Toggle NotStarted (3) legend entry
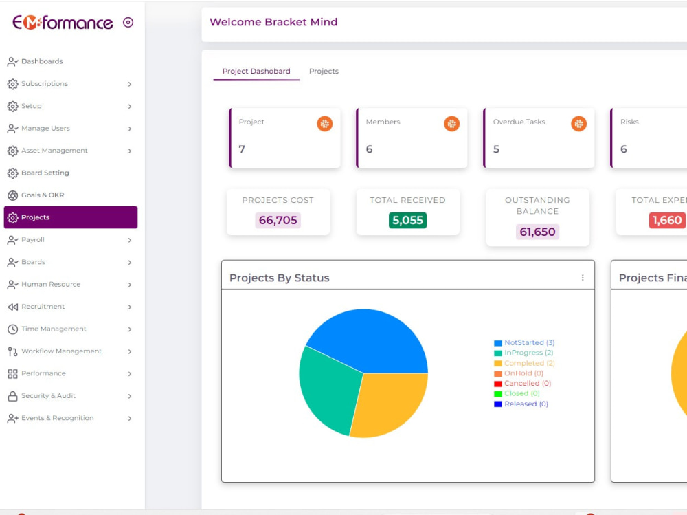The width and height of the screenshot is (687, 515). (524, 342)
